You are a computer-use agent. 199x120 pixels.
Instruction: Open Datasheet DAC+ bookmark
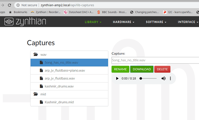(x=79, y=12)
